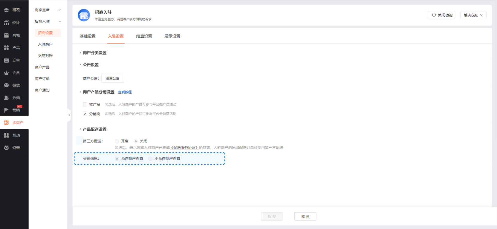This screenshot has width=497, height=229.
Task: Select the 多商户 multi-merchant icon
Action: [x=6, y=123]
